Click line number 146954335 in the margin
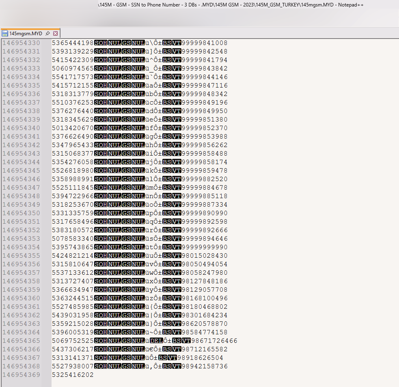 tap(22, 86)
